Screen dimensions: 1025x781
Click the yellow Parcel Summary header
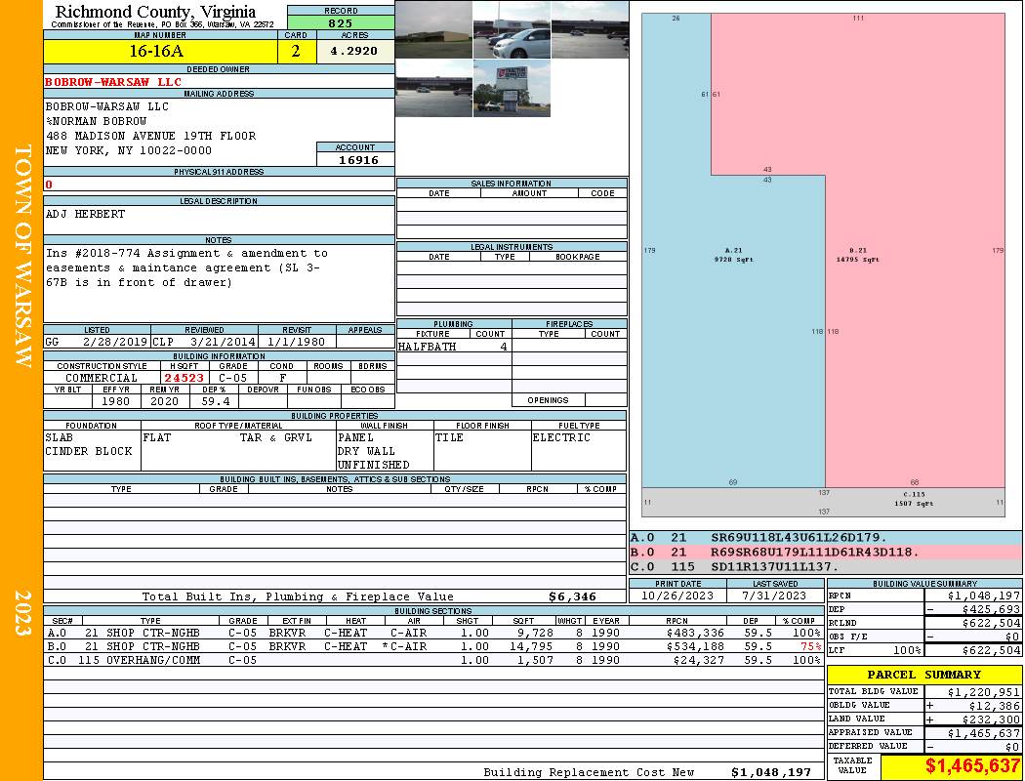923,675
